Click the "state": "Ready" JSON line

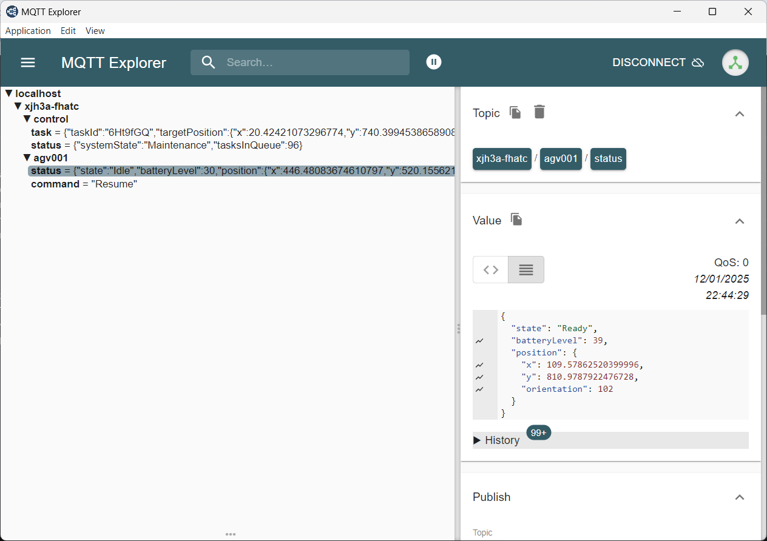[x=554, y=329]
